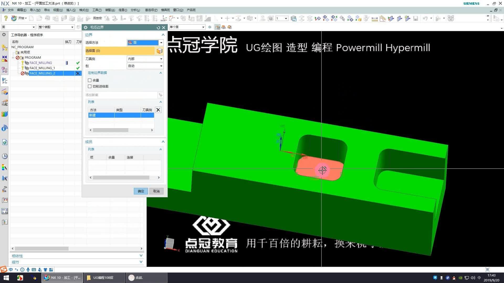Open the 刀具侧 内部 dropdown
This screenshot has width=504, height=283.
coord(145,59)
